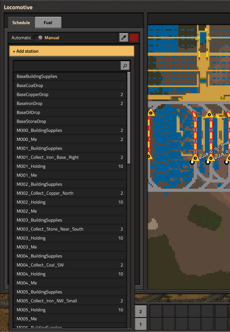Click the eyedropper color picker icon
Viewport: 230px width, 332px height.
pos(124,38)
